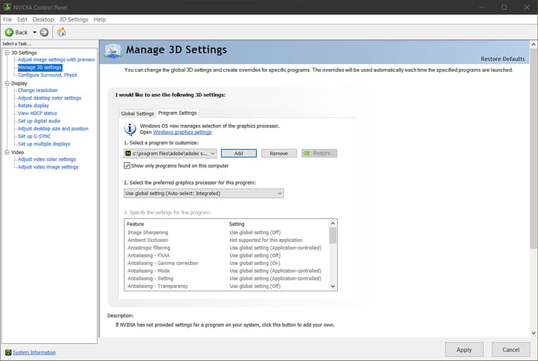
Task: Select the Program Settings tab
Action: (177, 113)
